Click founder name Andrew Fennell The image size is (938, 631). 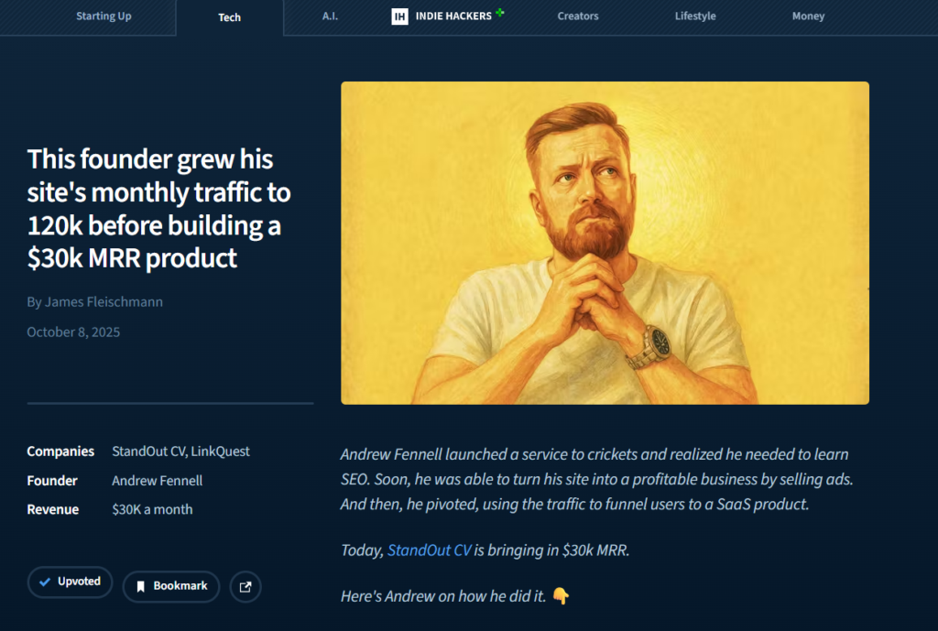(x=157, y=481)
